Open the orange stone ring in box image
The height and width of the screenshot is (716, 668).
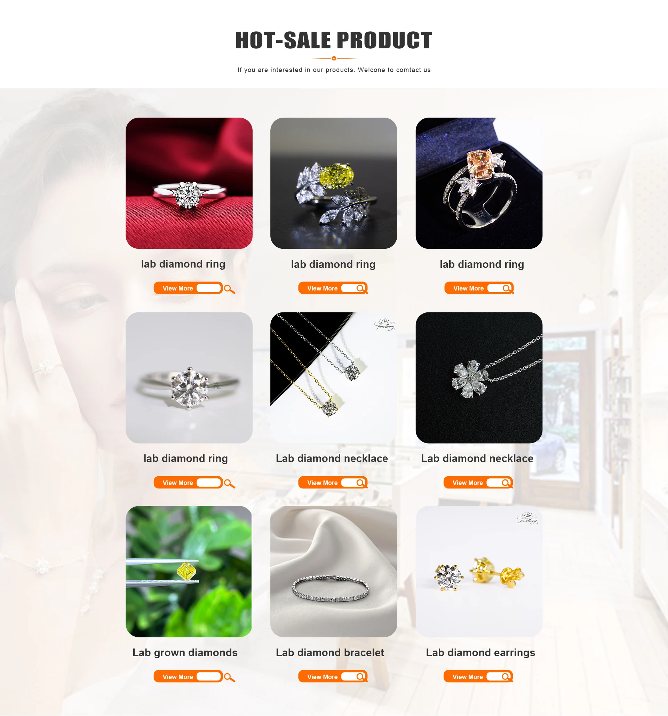(479, 183)
